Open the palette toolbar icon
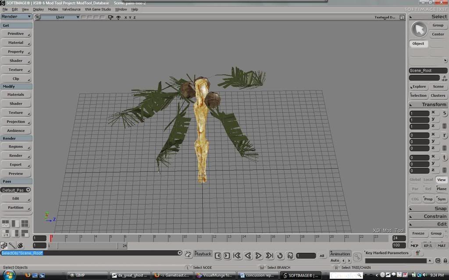449x280 pixels. [20, 245]
